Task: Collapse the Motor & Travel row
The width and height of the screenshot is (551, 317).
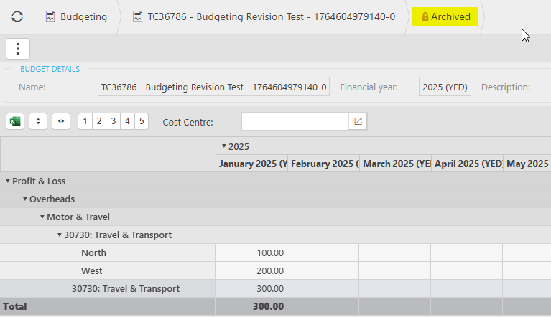Action: (42, 217)
